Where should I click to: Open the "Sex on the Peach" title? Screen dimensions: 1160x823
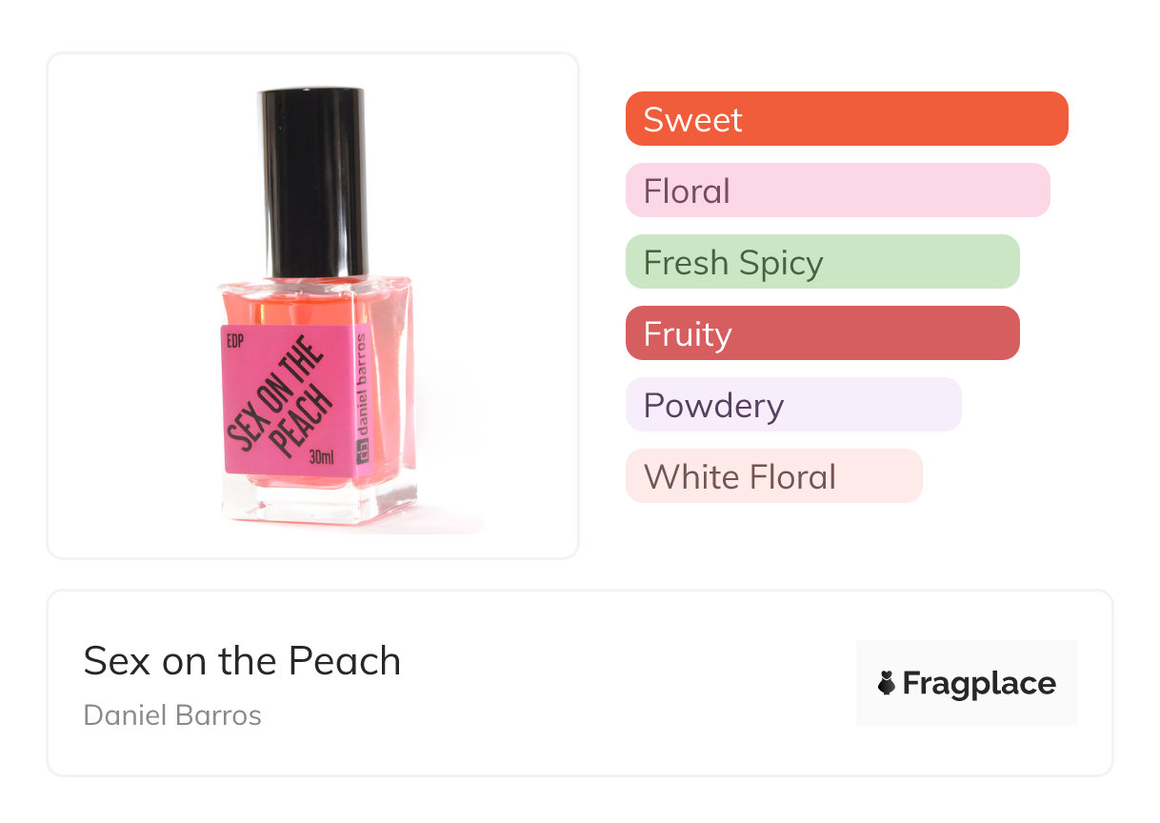coord(242,661)
